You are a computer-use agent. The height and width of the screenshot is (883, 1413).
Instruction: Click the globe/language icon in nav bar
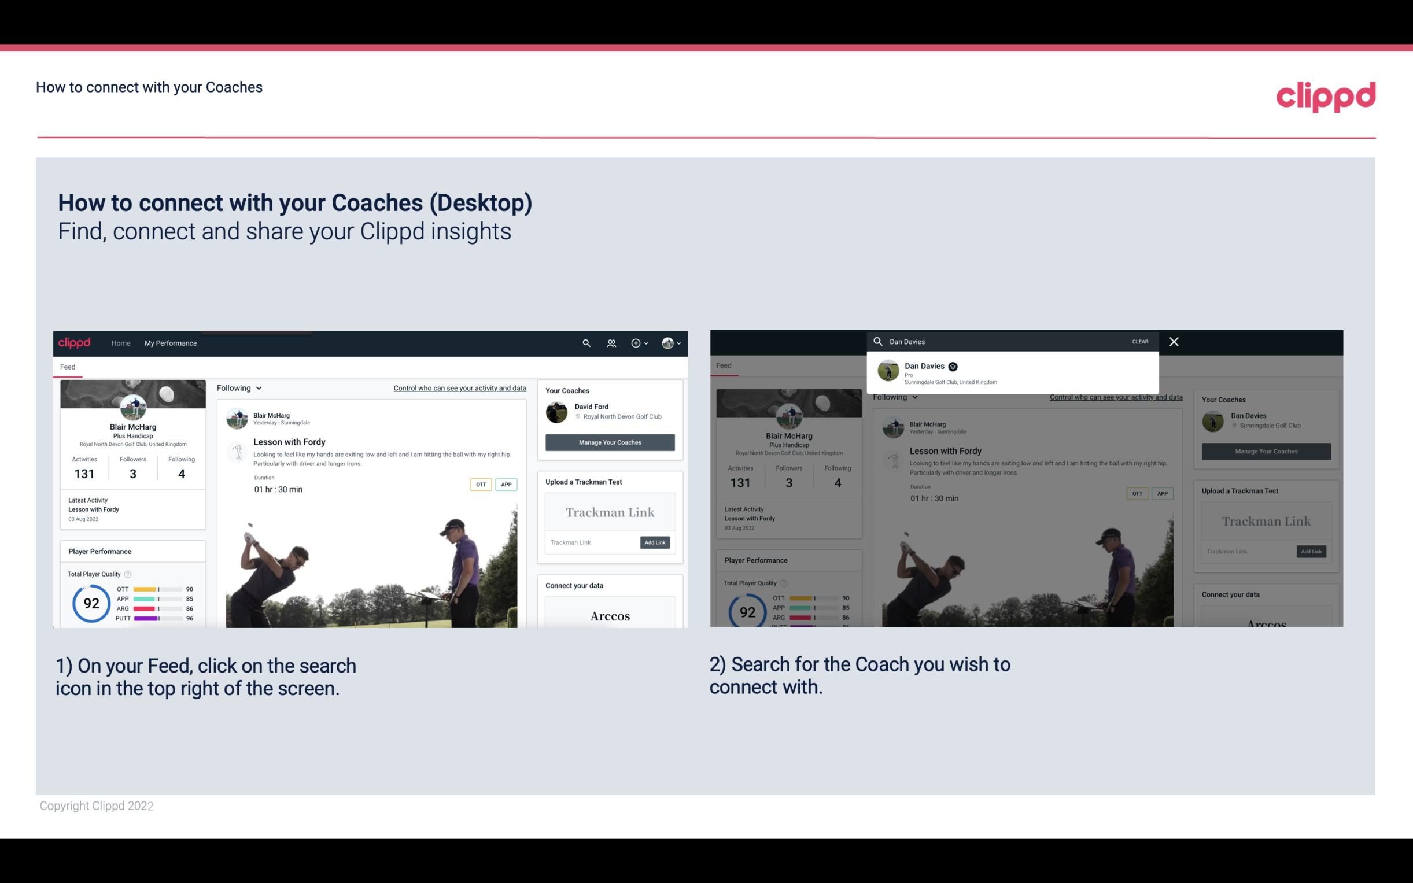pos(667,343)
